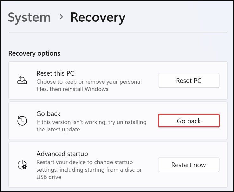The width and height of the screenshot is (234, 192).
Task: Click the breadcrumb chevron after System
Action: (61, 17)
